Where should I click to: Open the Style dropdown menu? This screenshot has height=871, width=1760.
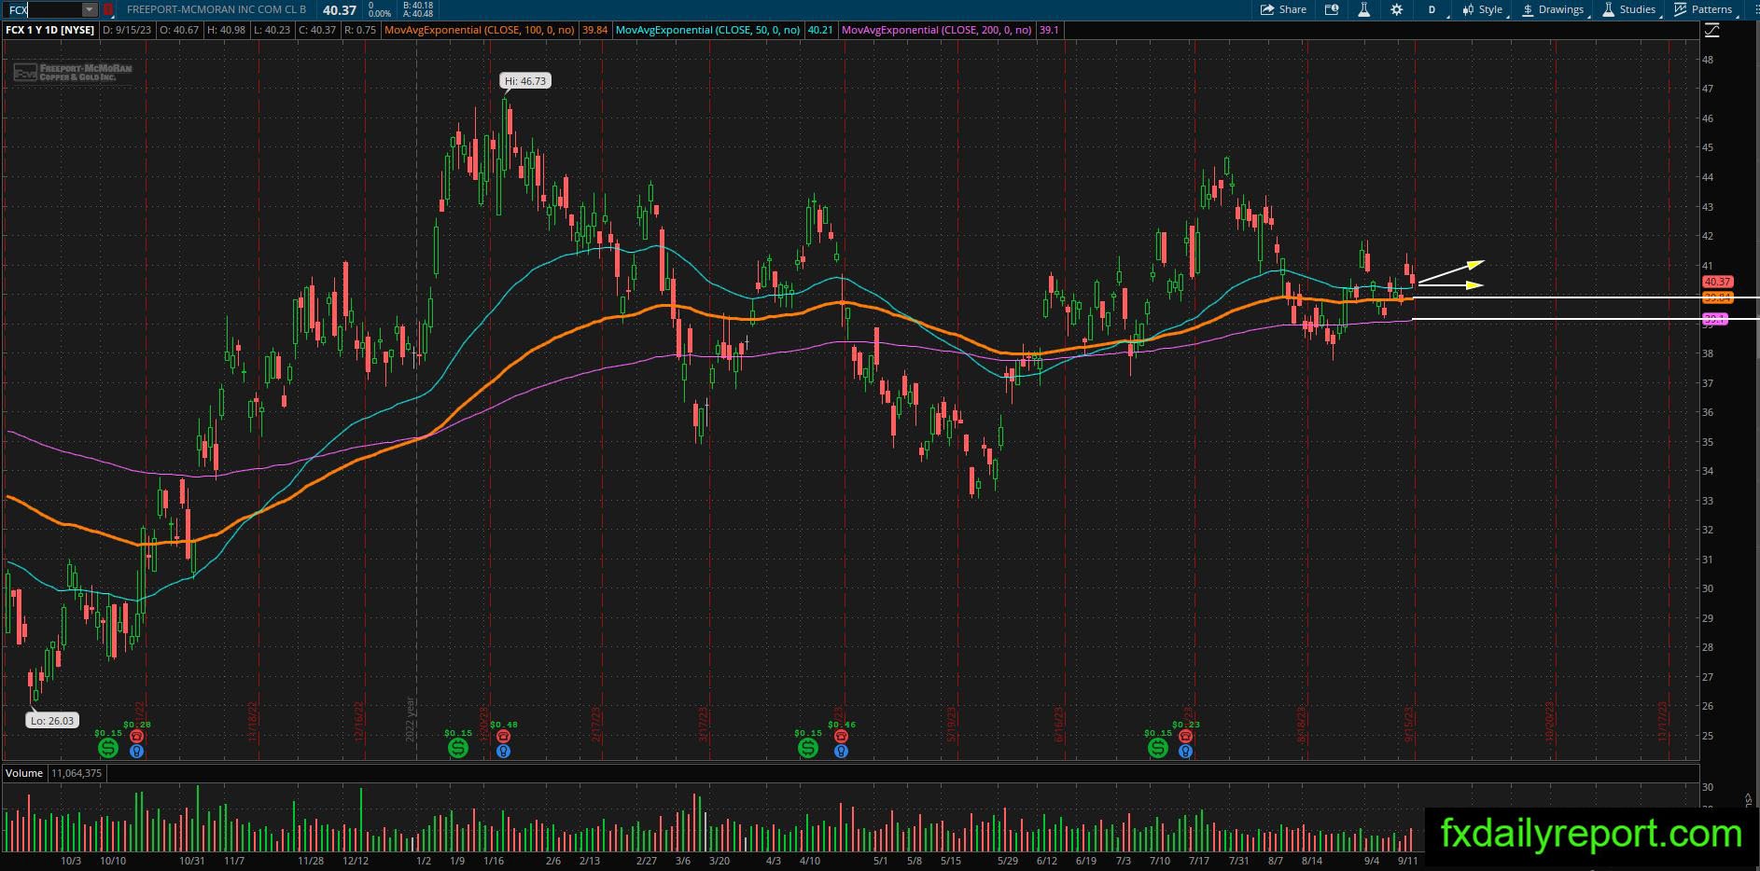tap(1482, 9)
